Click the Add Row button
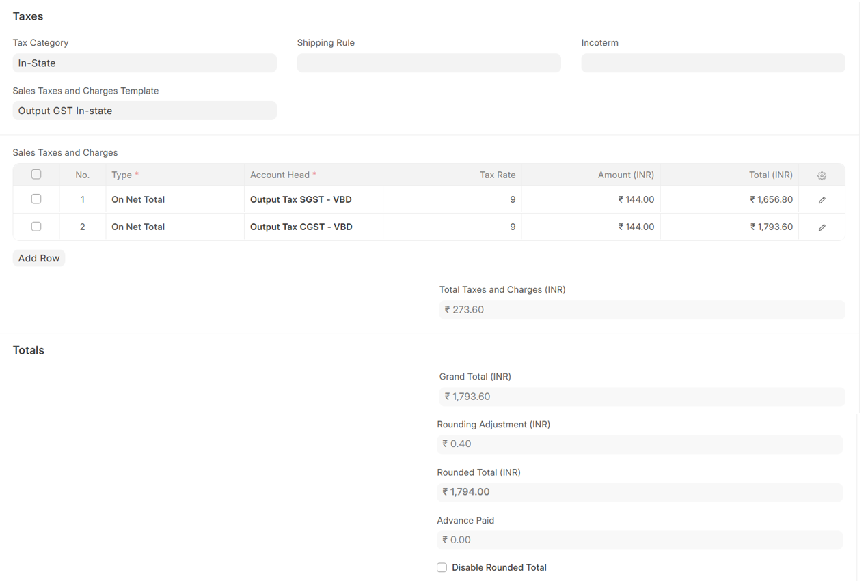868x587 pixels. click(x=39, y=258)
